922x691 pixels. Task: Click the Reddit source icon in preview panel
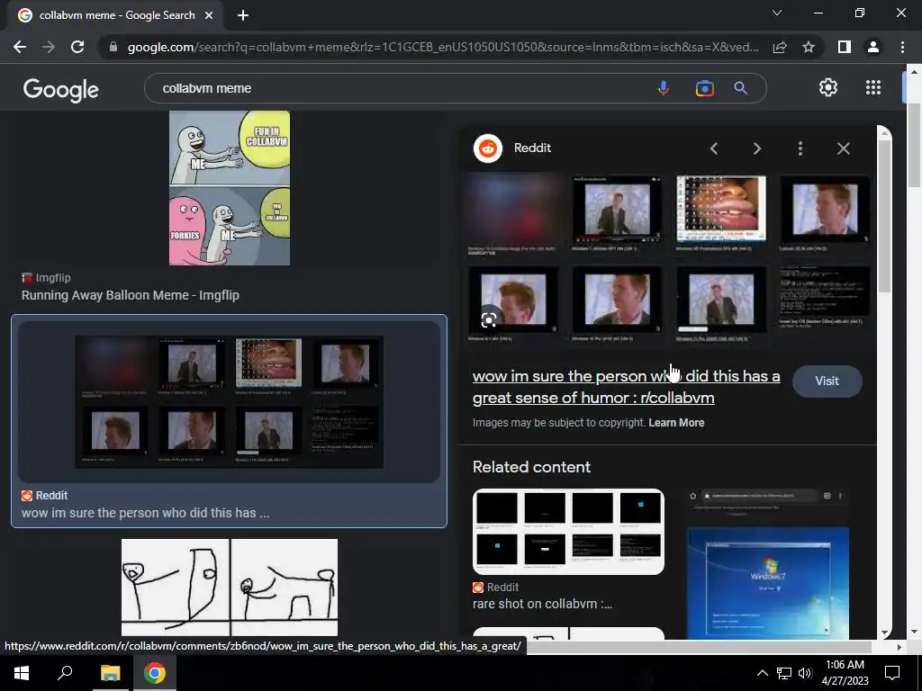click(x=487, y=148)
